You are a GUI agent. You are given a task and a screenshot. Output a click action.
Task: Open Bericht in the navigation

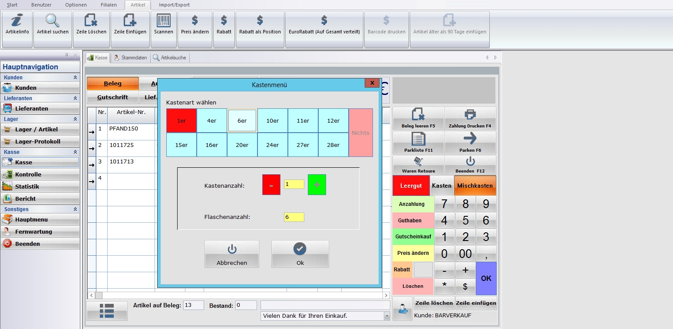(x=40, y=199)
